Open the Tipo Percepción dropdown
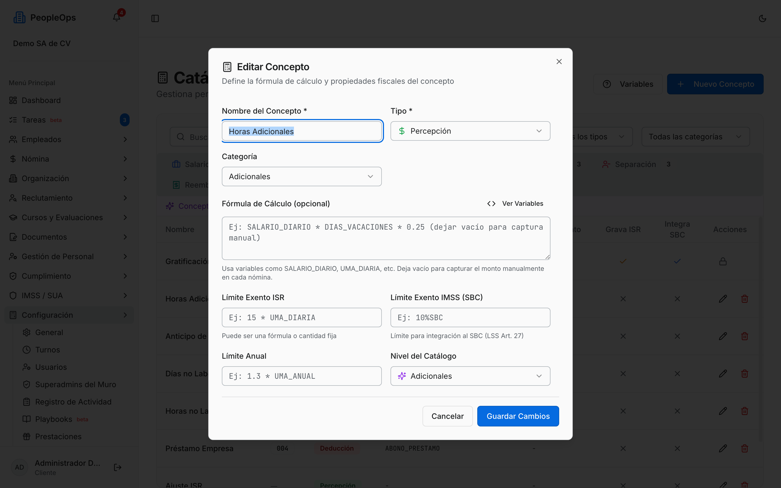This screenshot has width=781, height=488. click(x=470, y=131)
